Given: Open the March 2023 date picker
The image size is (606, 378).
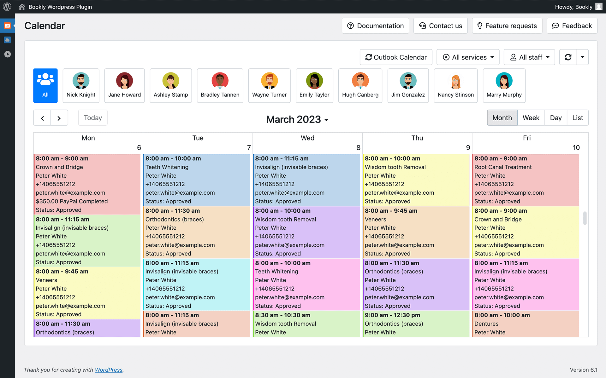Looking at the screenshot, I should (x=297, y=119).
